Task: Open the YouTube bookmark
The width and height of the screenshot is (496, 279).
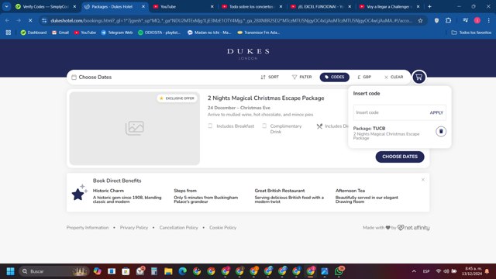Action: coord(85,33)
